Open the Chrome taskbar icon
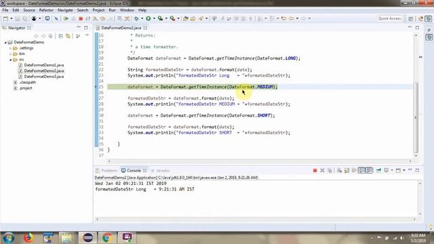 (107, 238)
